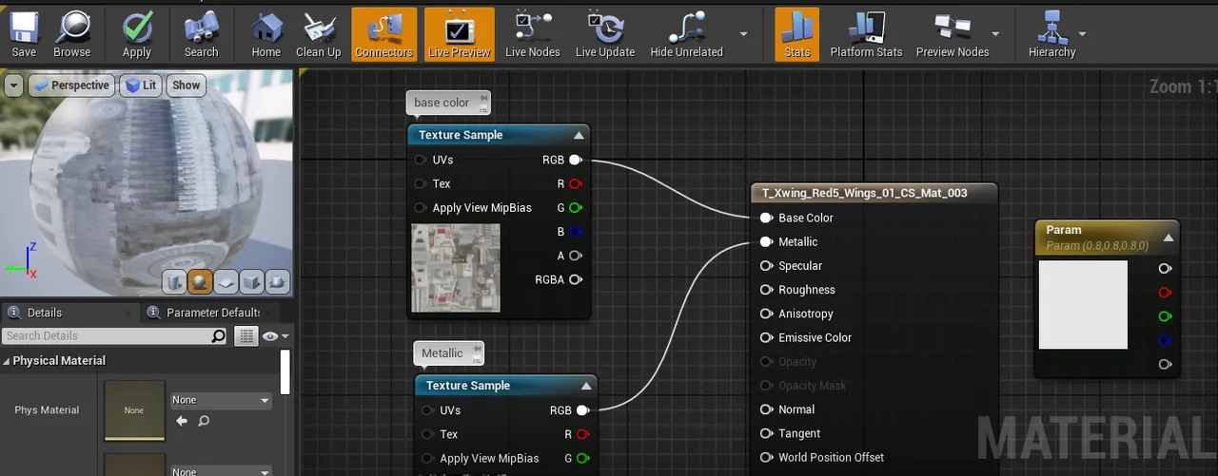Select the 'Metallic' comment bubble
The height and width of the screenshot is (476, 1218).
(448, 353)
